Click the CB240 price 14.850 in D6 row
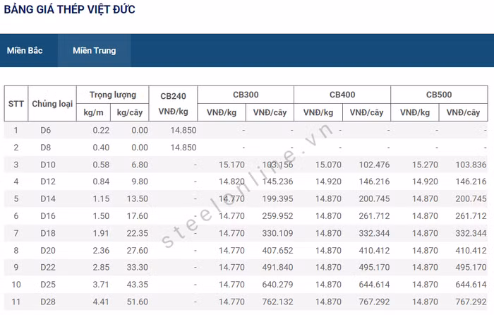494x315 pixels. pos(183,130)
